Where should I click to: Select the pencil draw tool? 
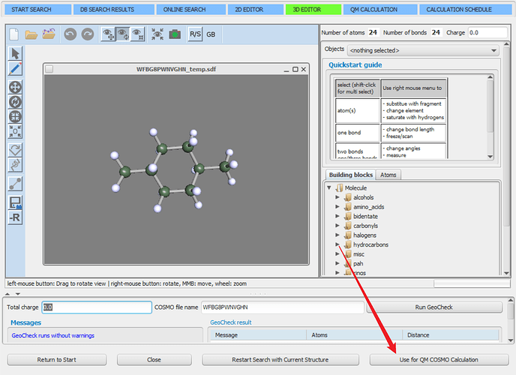[x=15, y=68]
